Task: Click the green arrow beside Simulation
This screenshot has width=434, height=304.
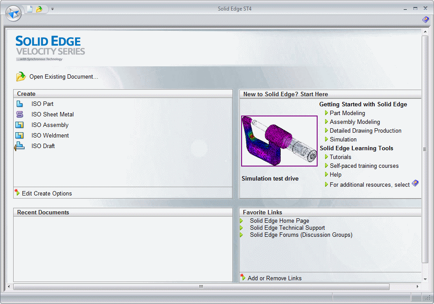Action: tap(326, 139)
